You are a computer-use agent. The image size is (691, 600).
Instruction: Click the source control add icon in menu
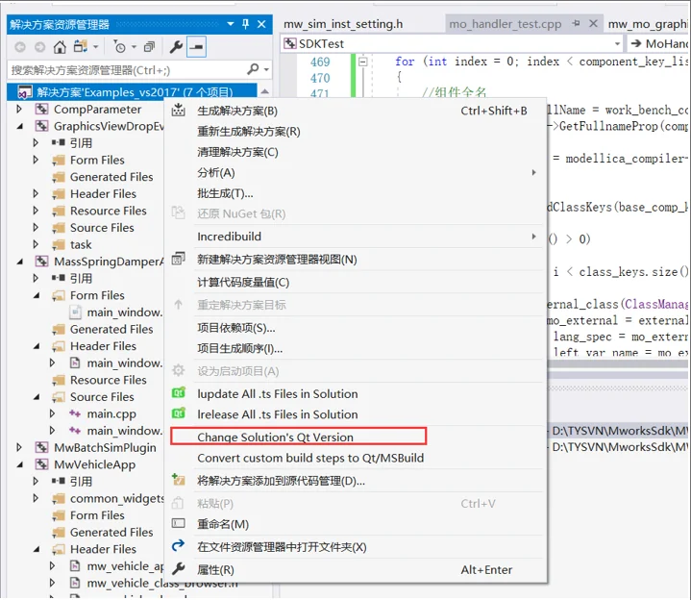[x=178, y=479]
